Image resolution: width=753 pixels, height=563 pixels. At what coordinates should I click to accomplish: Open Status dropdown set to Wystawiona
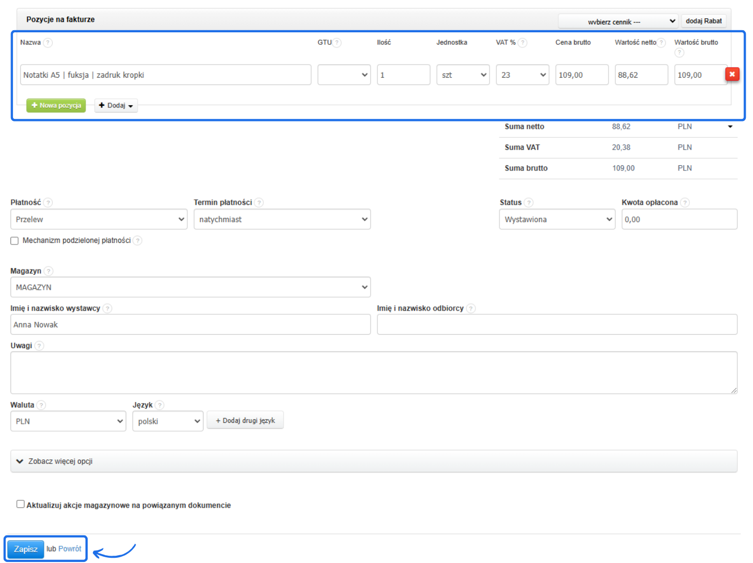(557, 219)
